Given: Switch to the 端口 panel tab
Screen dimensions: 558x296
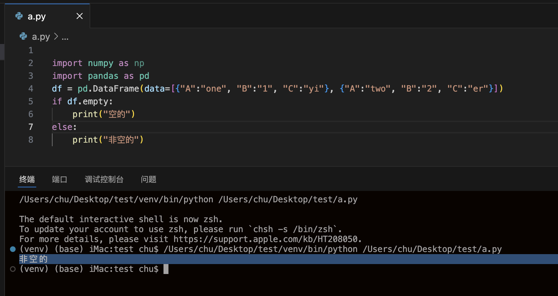Looking at the screenshot, I should tap(59, 179).
